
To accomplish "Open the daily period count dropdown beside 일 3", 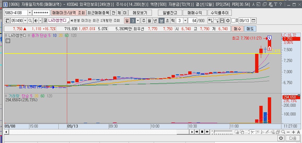I will click(138, 21).
